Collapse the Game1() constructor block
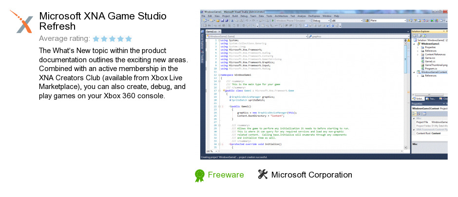This screenshot has width=458, height=197. pyautogui.click(x=219, y=107)
